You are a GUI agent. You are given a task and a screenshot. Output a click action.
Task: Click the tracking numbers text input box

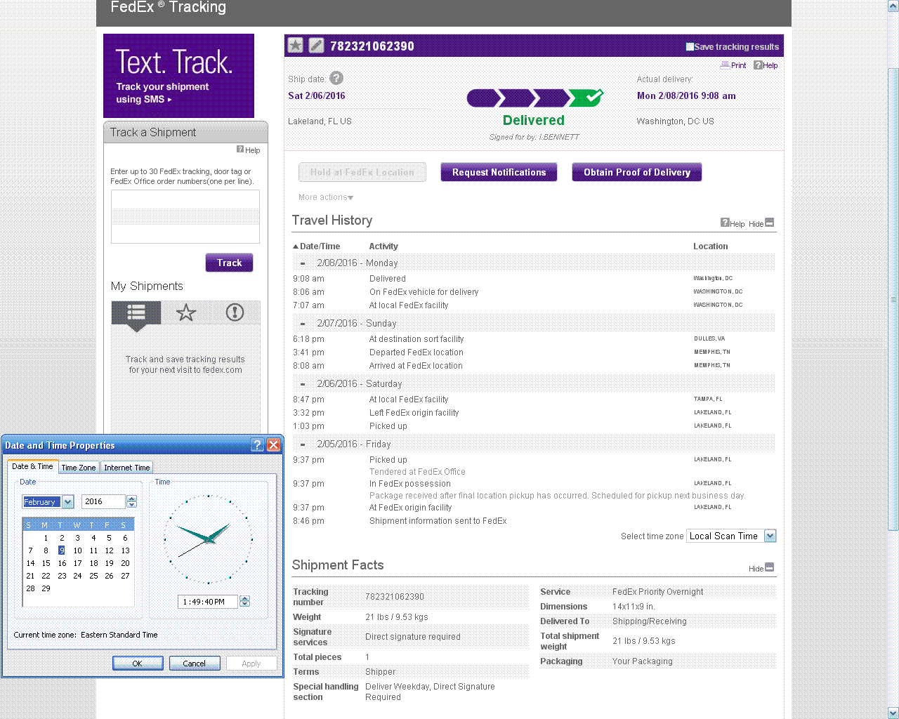(x=185, y=216)
